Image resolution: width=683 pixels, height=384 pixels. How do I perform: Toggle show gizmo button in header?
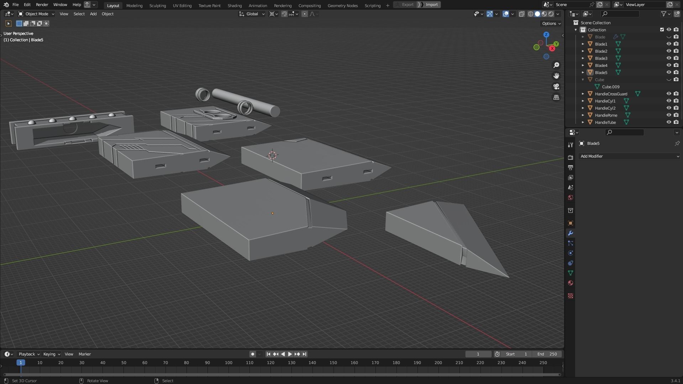click(x=490, y=14)
